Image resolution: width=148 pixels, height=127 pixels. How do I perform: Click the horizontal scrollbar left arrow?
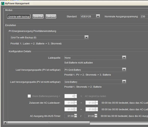(5, 123)
